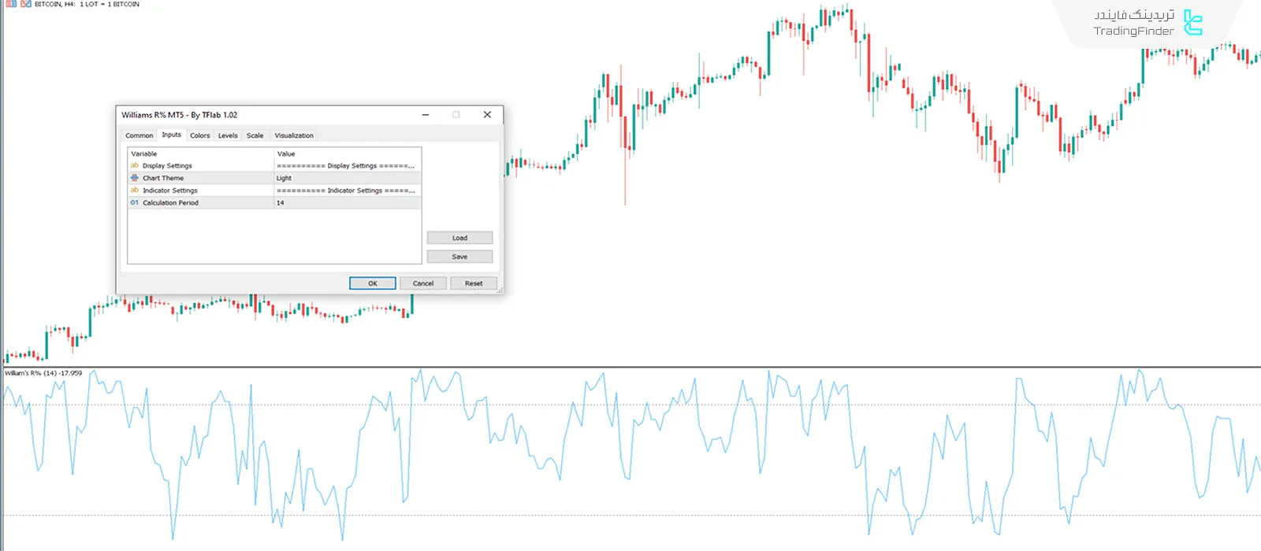
Task: Open the Chart Theme value Light dropdown
Action: (x=347, y=178)
